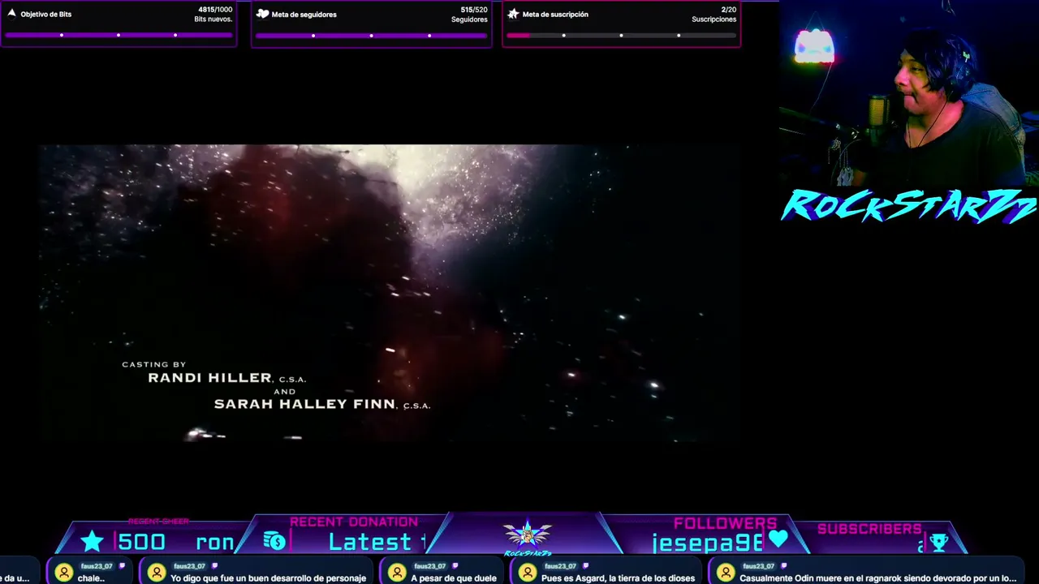Click the star icon beside Meta de suscripción
This screenshot has height=584, width=1039.
513,14
